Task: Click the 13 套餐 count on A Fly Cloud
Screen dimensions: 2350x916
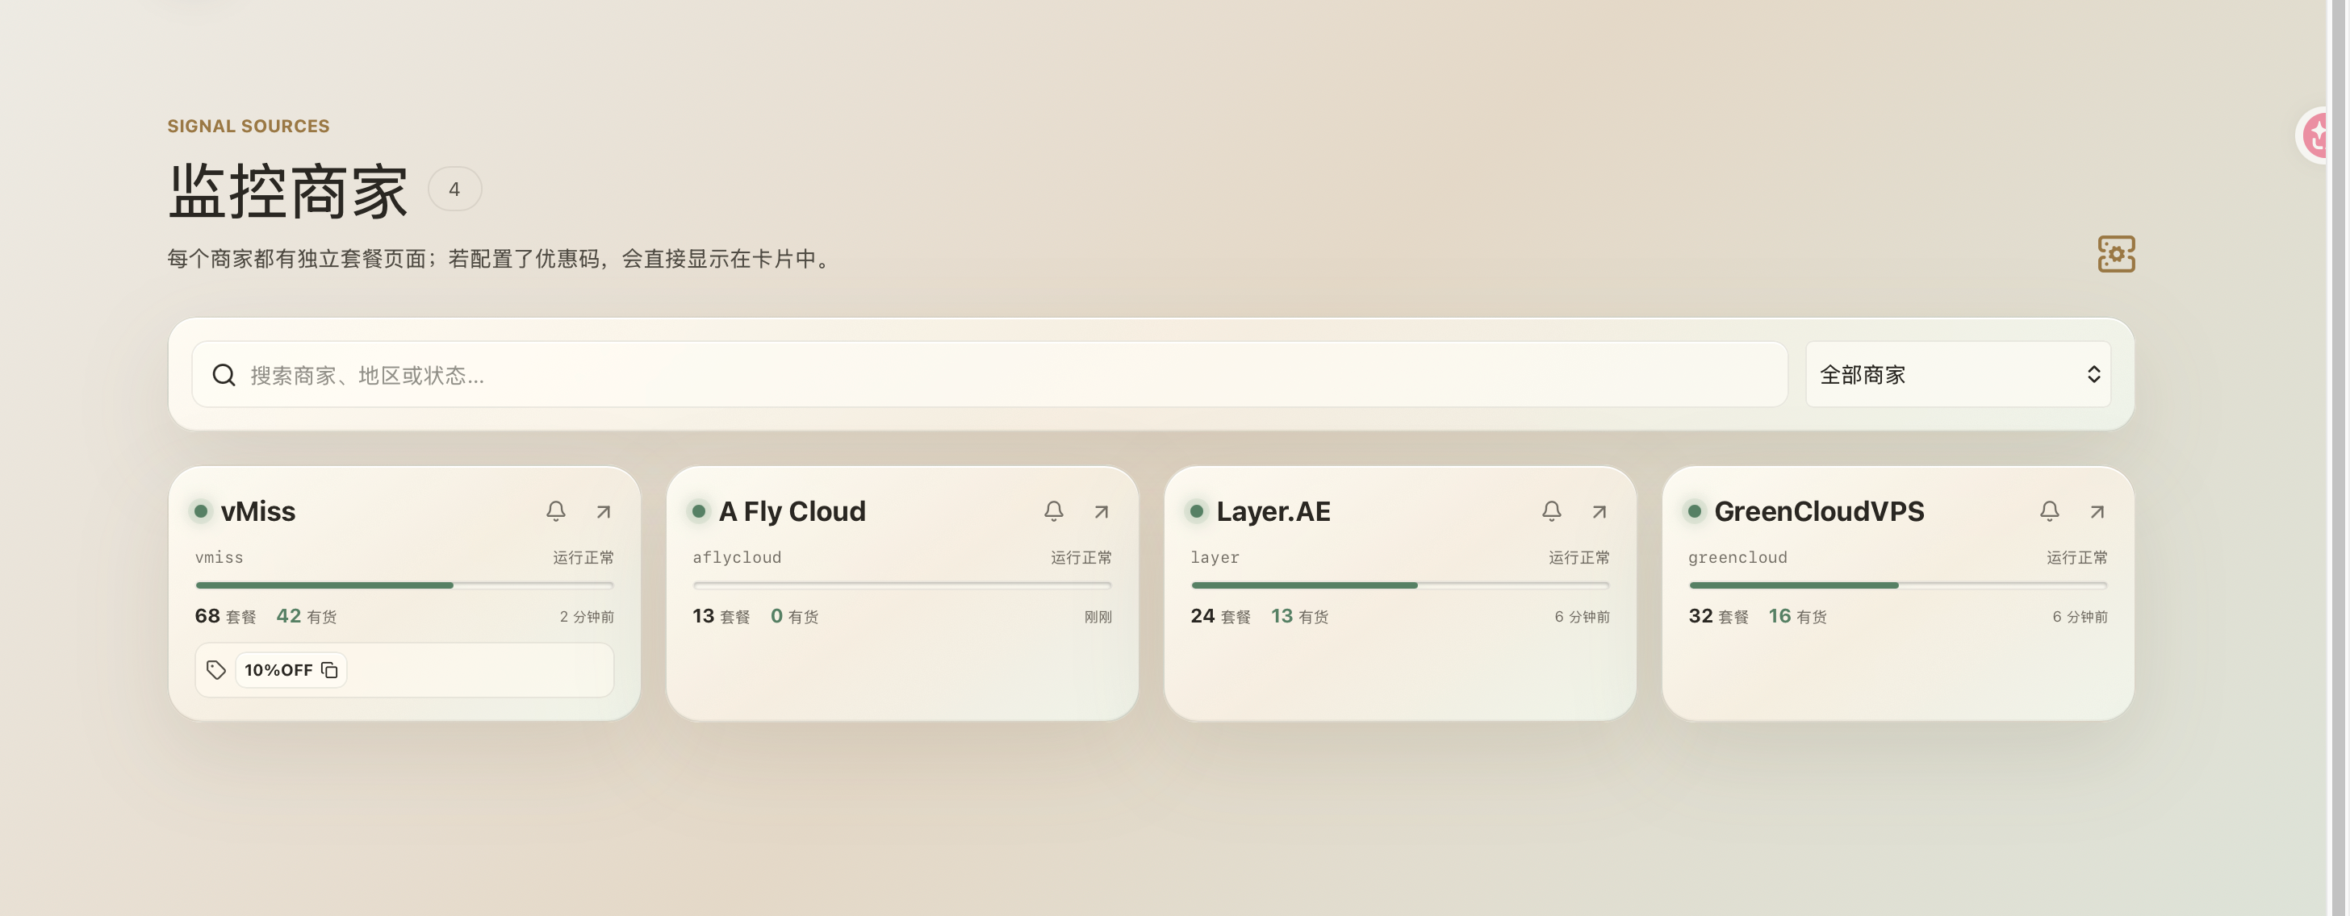Action: (x=721, y=616)
